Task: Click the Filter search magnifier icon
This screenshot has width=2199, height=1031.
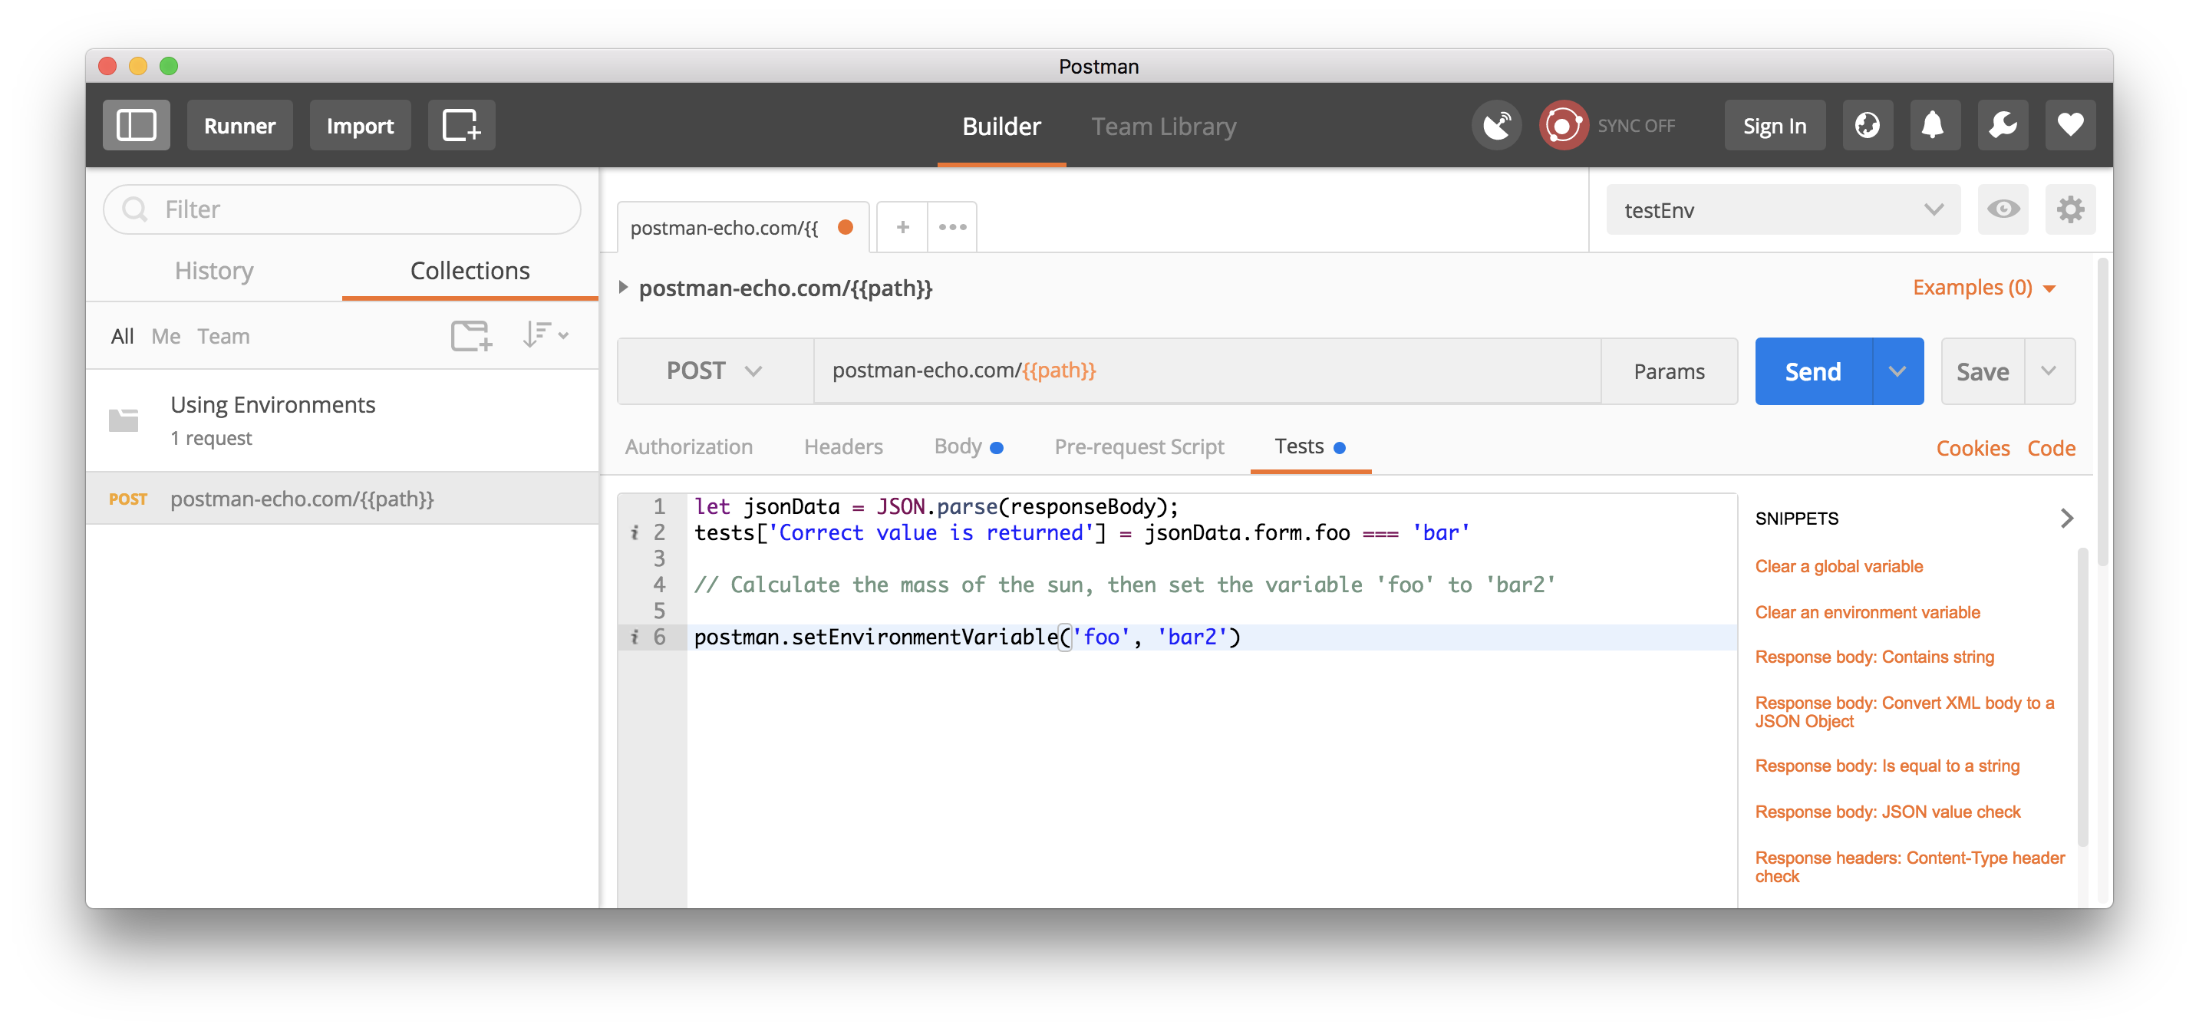Action: 135,209
